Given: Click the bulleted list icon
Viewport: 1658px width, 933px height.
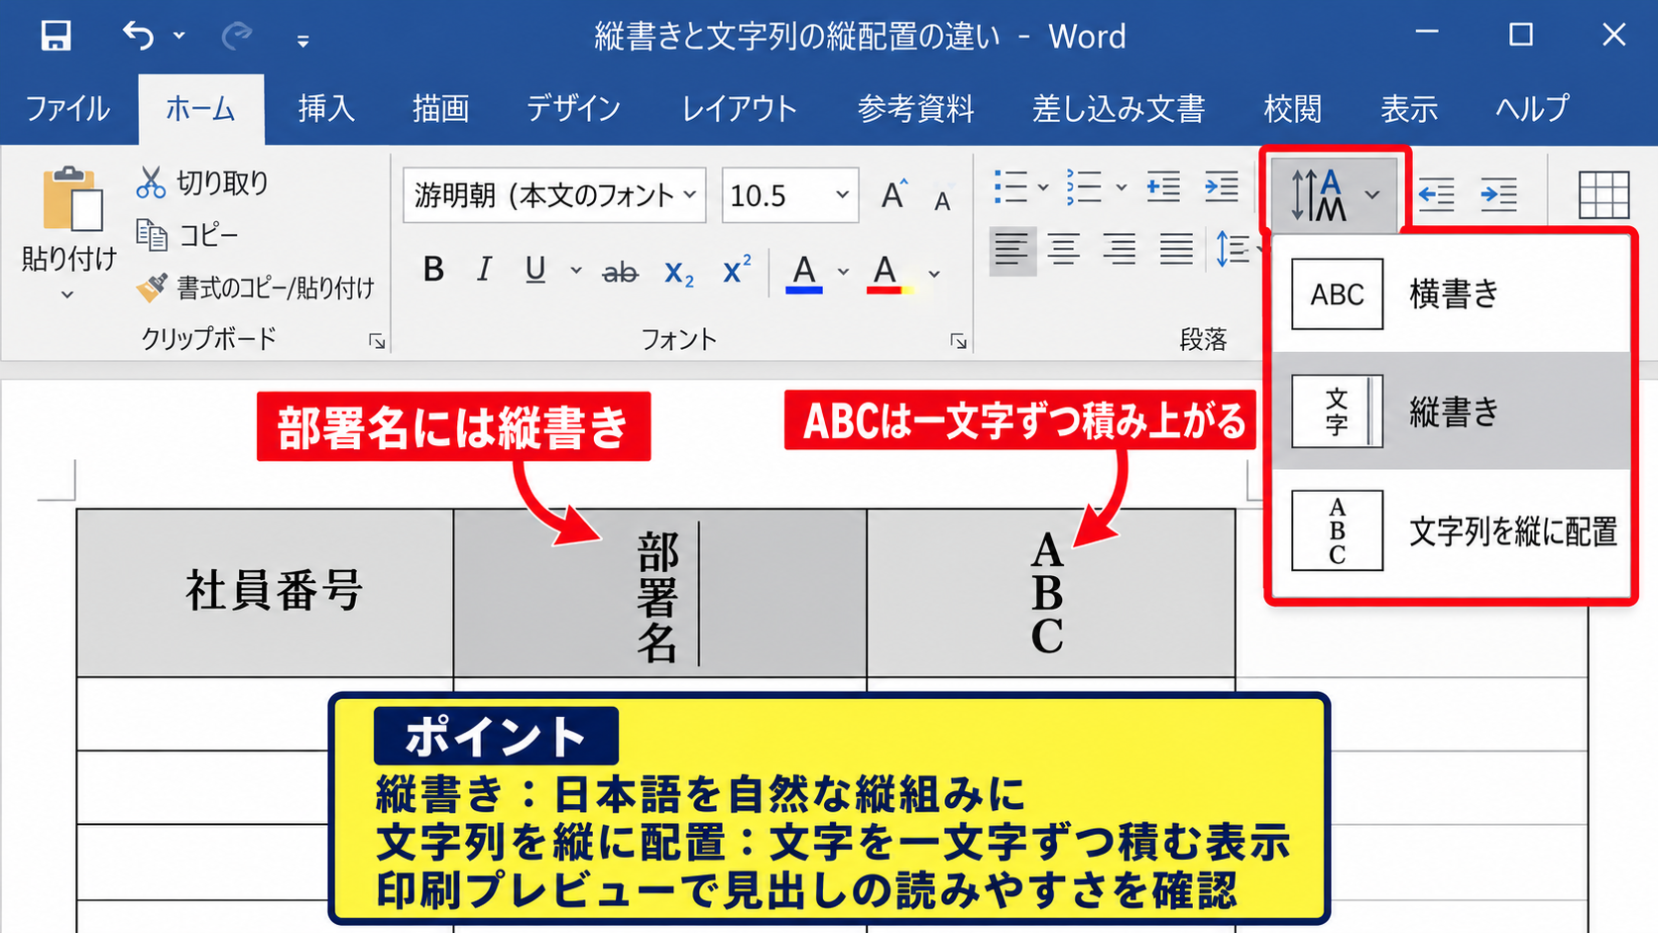Looking at the screenshot, I should click(x=1010, y=186).
